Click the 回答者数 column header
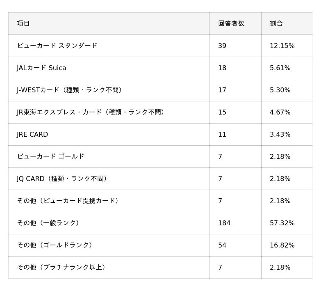 [231, 23]
